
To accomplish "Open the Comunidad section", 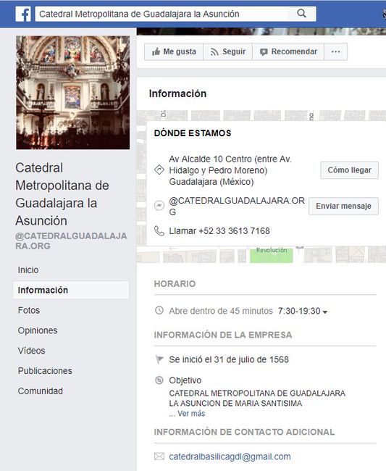I will [41, 391].
